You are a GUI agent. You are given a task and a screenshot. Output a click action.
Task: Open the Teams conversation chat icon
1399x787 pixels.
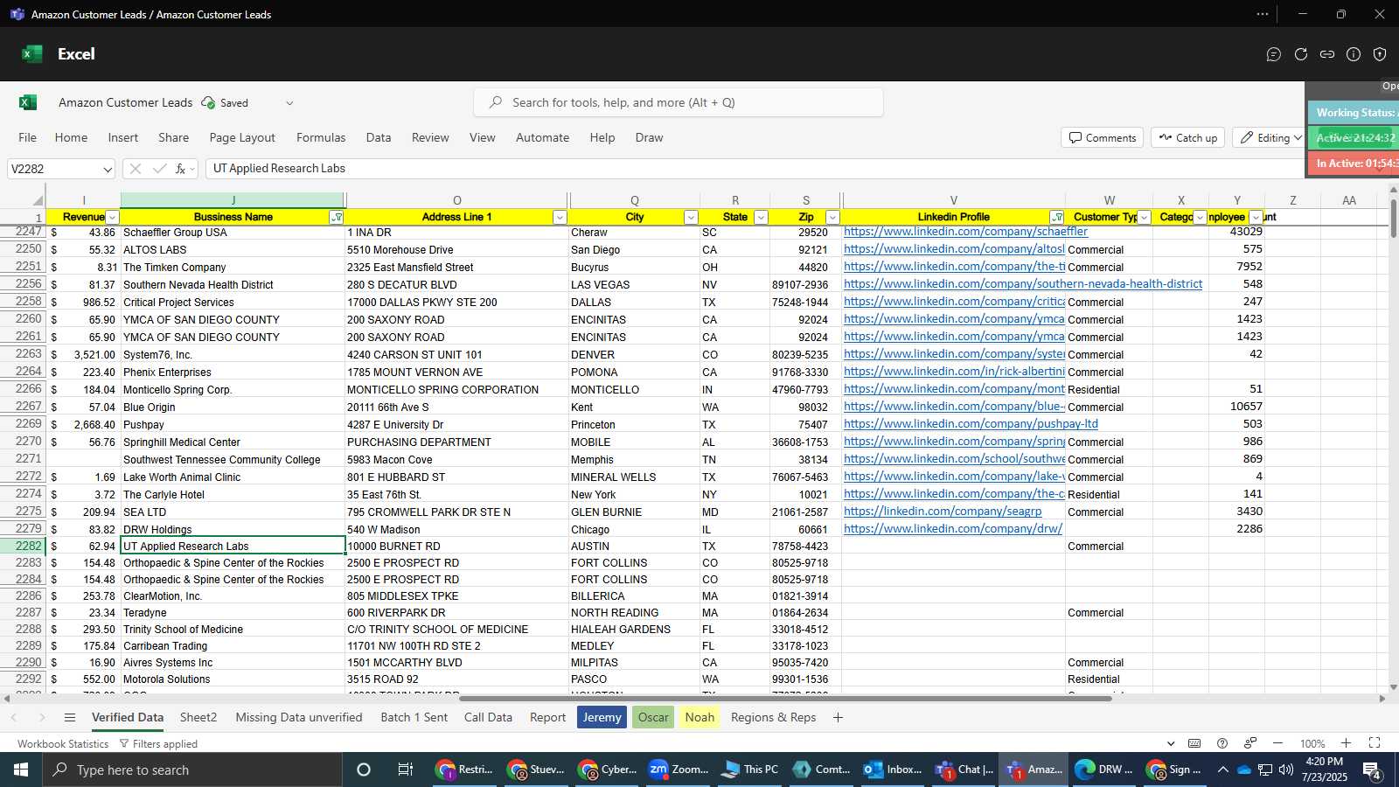coord(1274,54)
